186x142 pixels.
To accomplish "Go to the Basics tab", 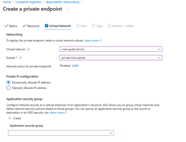I will 11,26.
